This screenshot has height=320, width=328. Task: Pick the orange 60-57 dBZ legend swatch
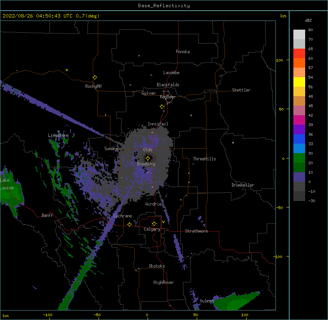point(299,63)
